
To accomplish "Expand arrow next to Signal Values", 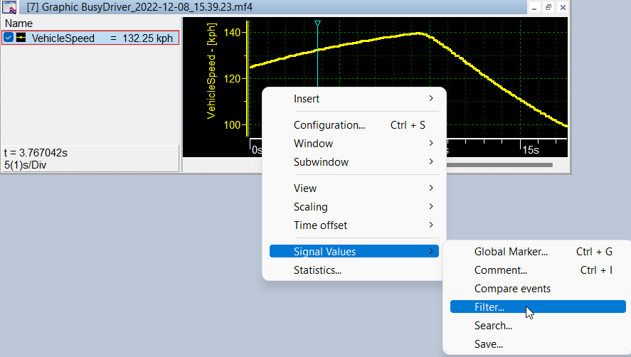I will [x=431, y=251].
